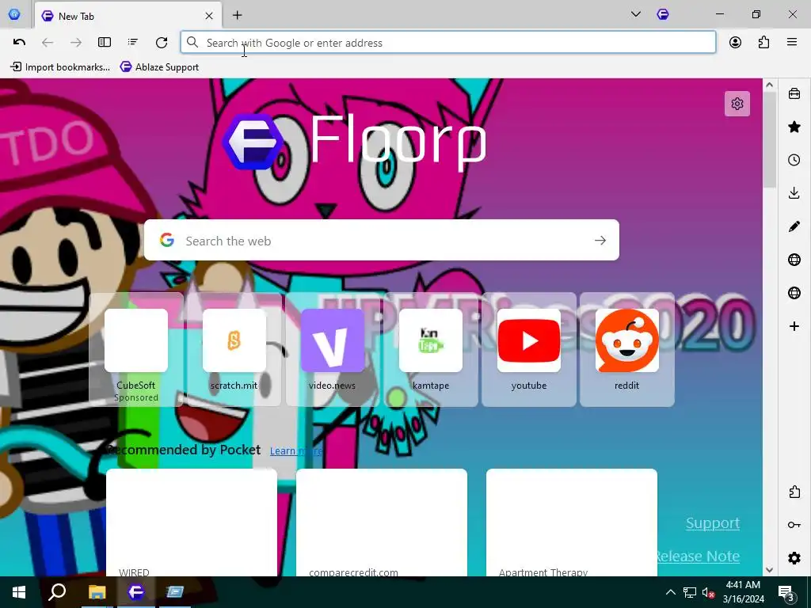Click the Learn more Pocket link
Image resolution: width=811 pixels, height=608 pixels.
pyautogui.click(x=296, y=450)
